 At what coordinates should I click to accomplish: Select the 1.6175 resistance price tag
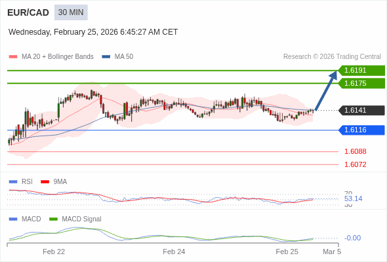click(x=361, y=83)
